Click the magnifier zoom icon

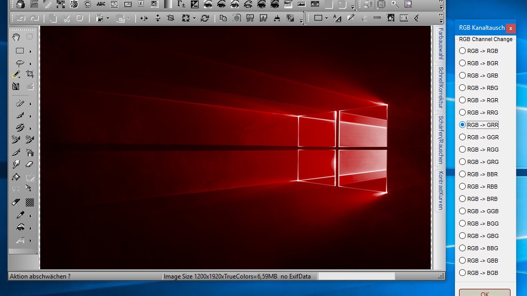point(395,4)
